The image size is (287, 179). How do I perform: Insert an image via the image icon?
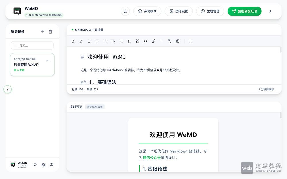tap(178, 41)
